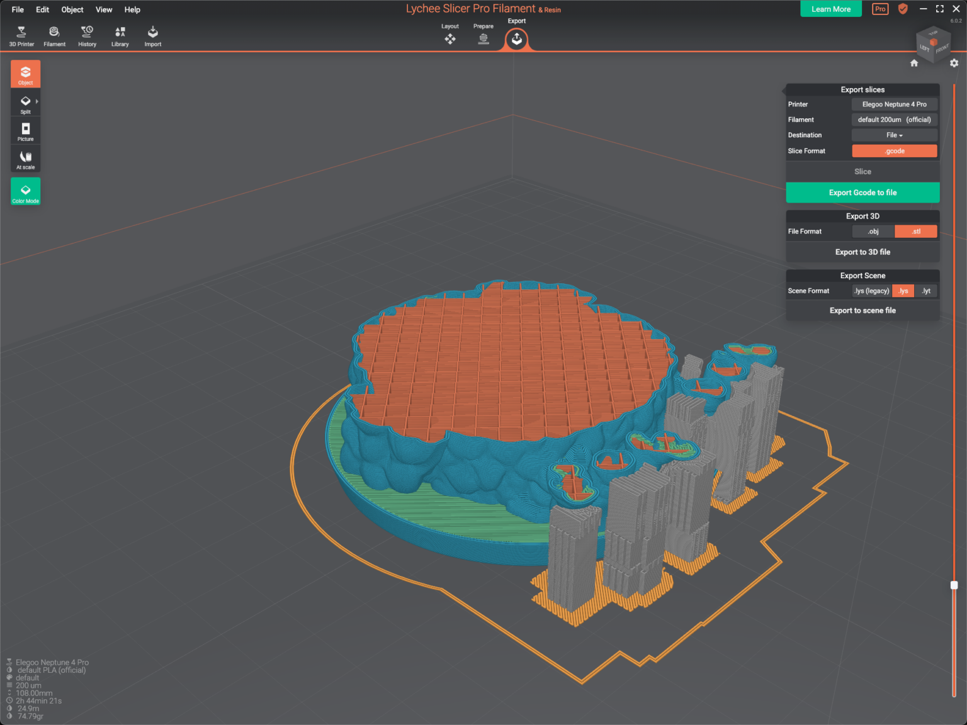Viewport: 967px width, 725px height.
Task: Open the View menu
Action: pyautogui.click(x=104, y=9)
